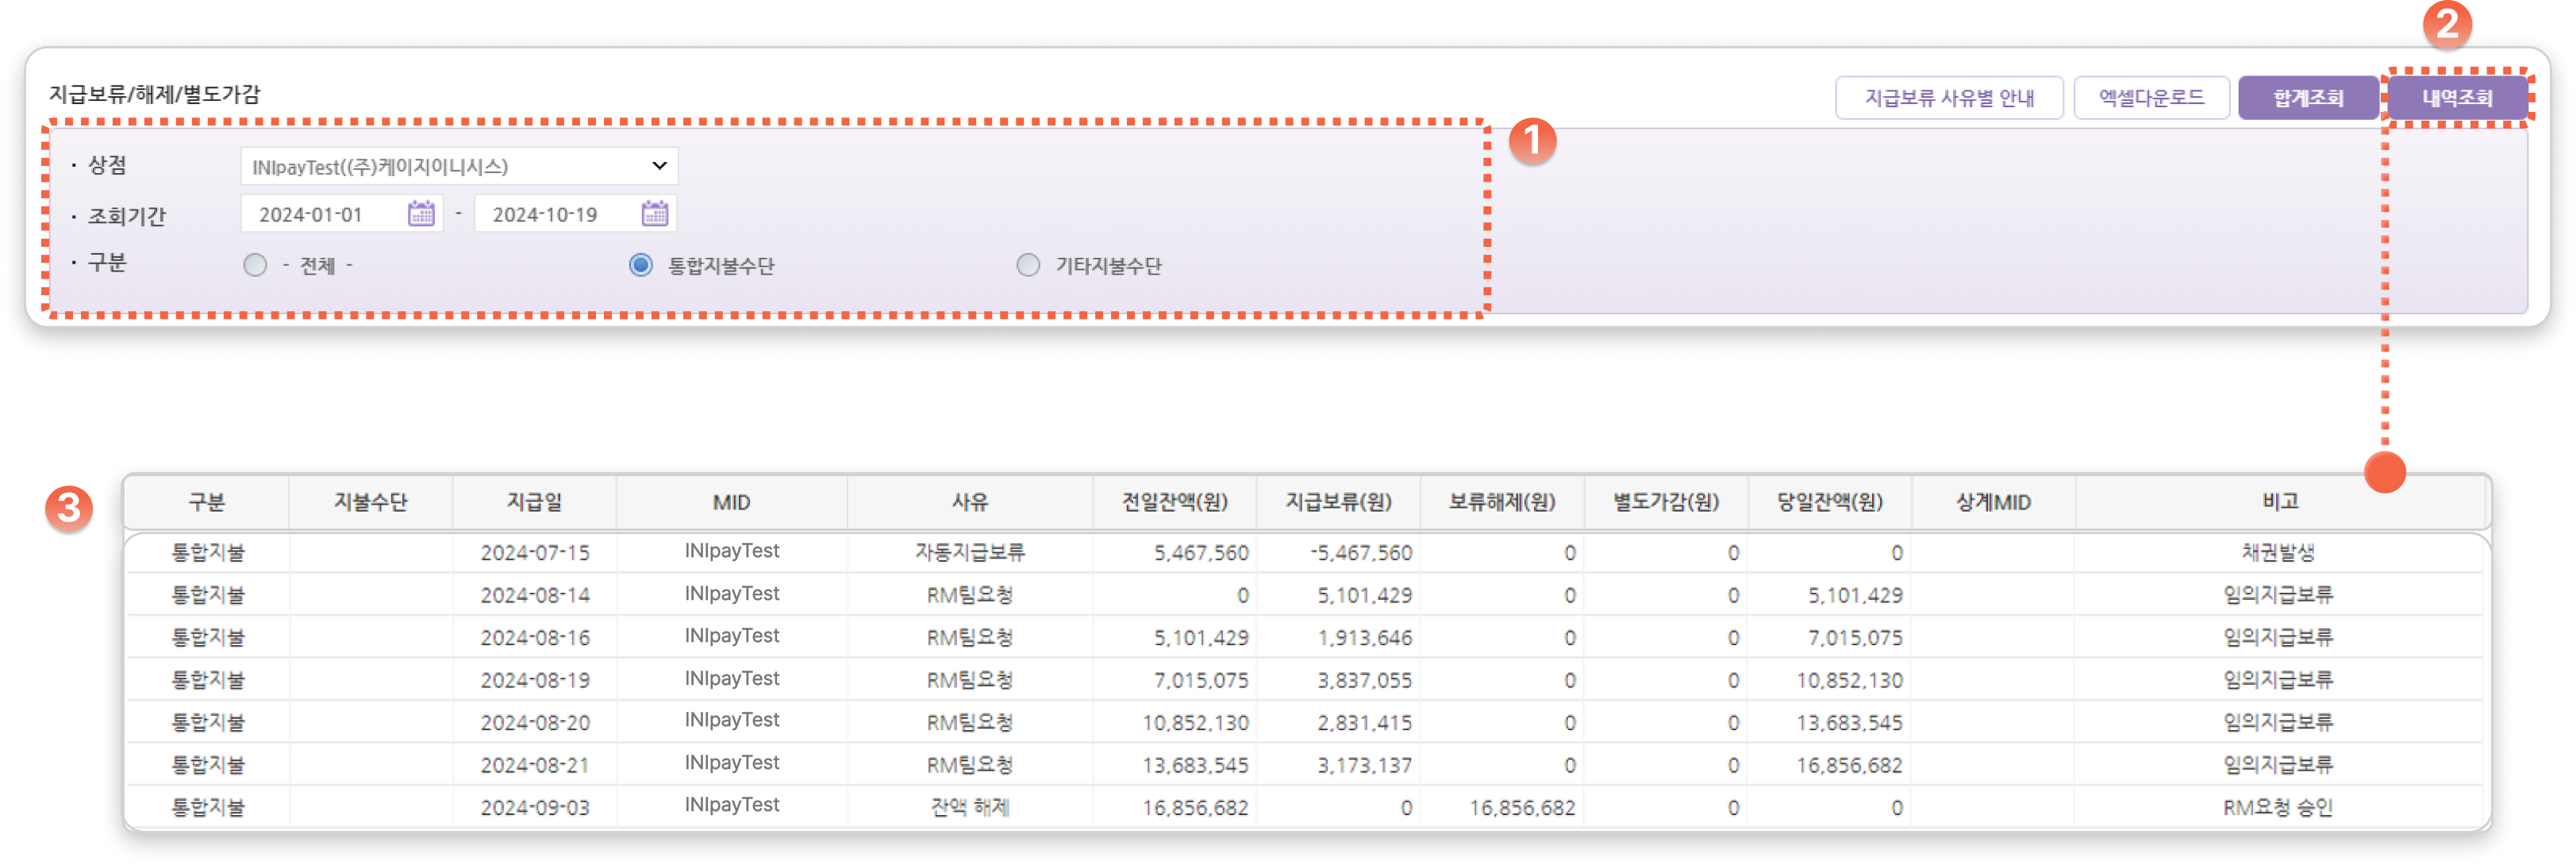Click the 내역조회 button

2457,98
